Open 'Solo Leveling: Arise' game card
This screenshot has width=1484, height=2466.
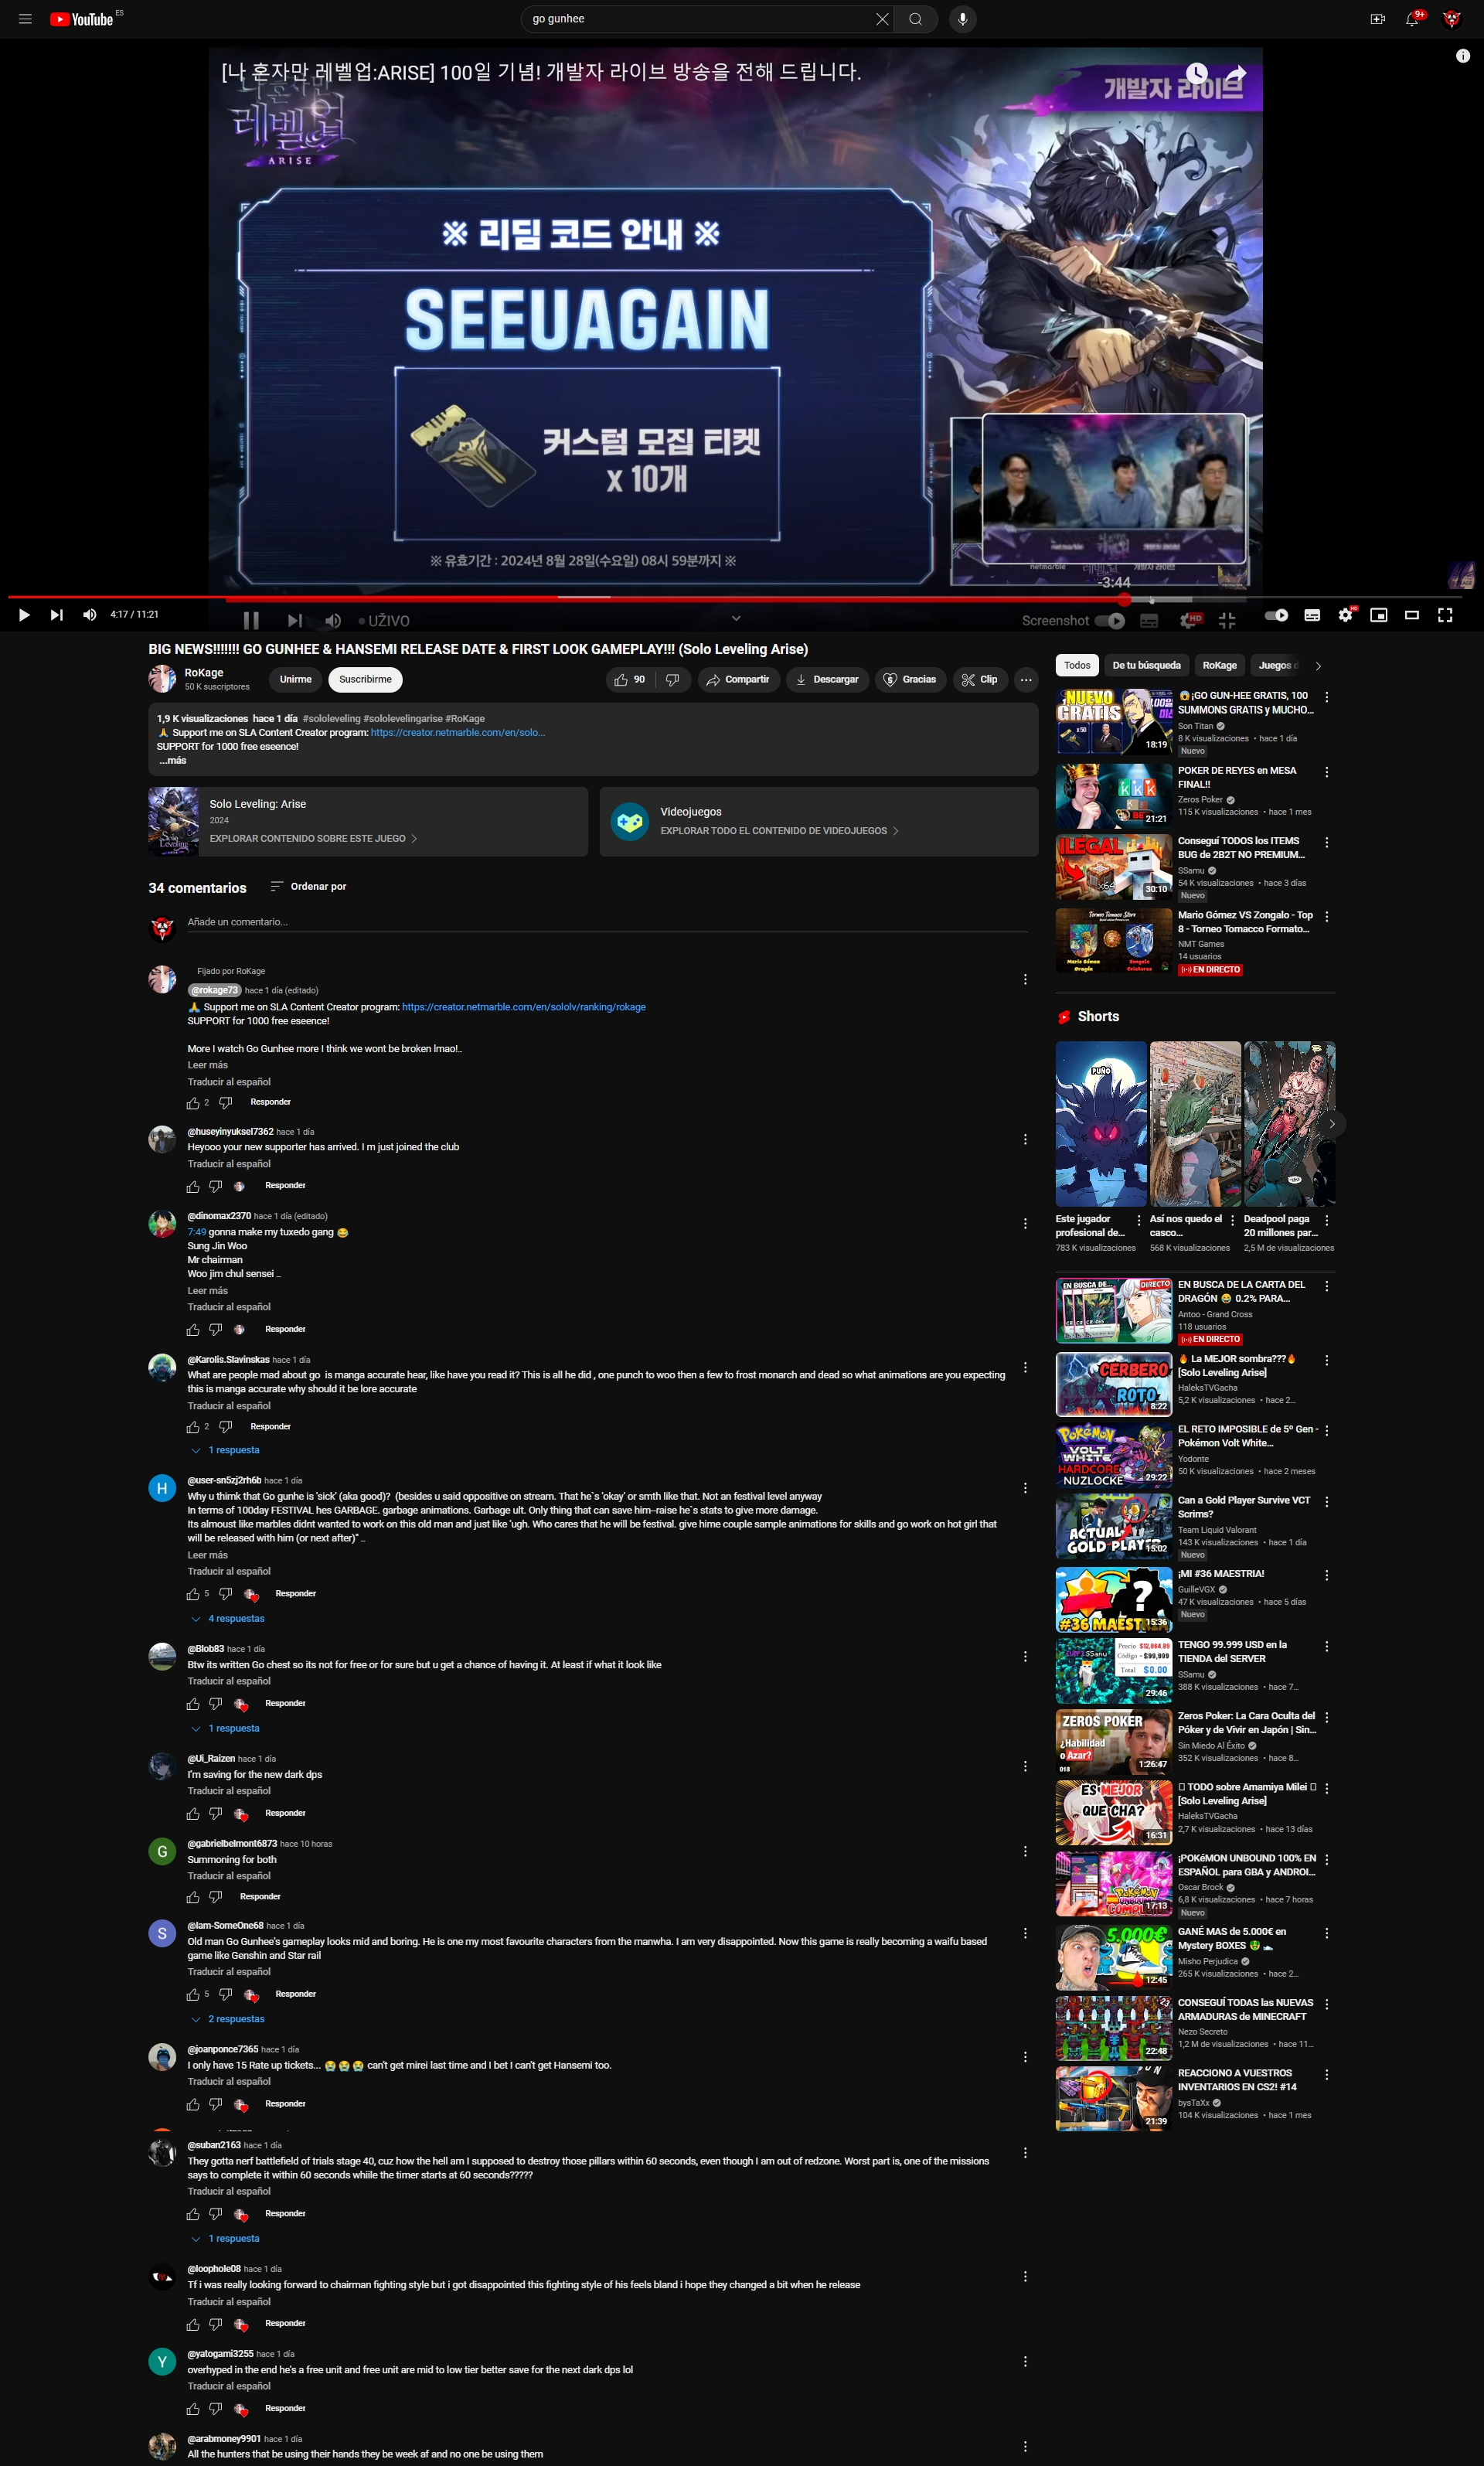click(x=368, y=821)
